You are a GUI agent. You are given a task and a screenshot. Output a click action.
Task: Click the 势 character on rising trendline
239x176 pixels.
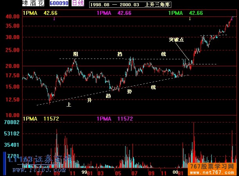point(129,91)
